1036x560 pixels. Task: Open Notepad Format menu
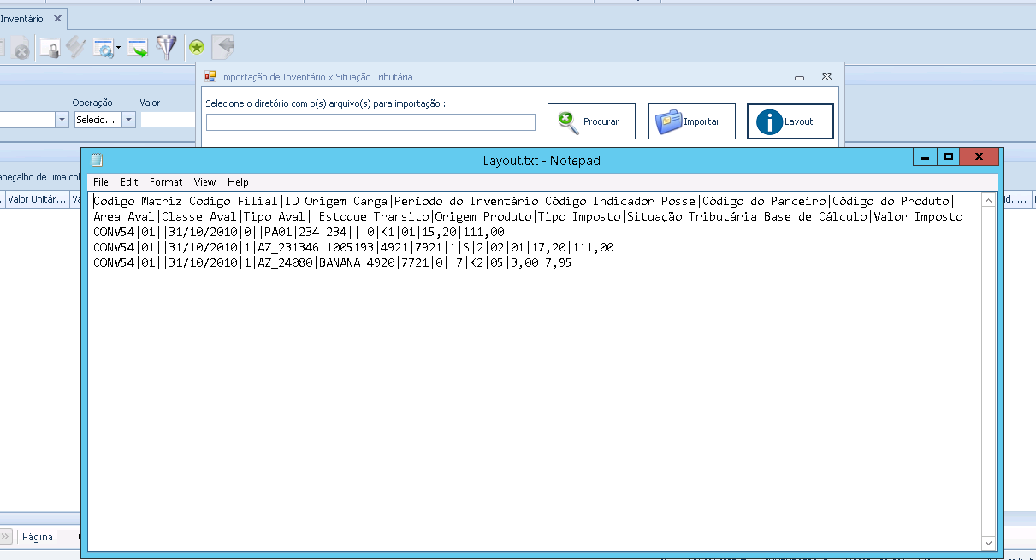166,182
